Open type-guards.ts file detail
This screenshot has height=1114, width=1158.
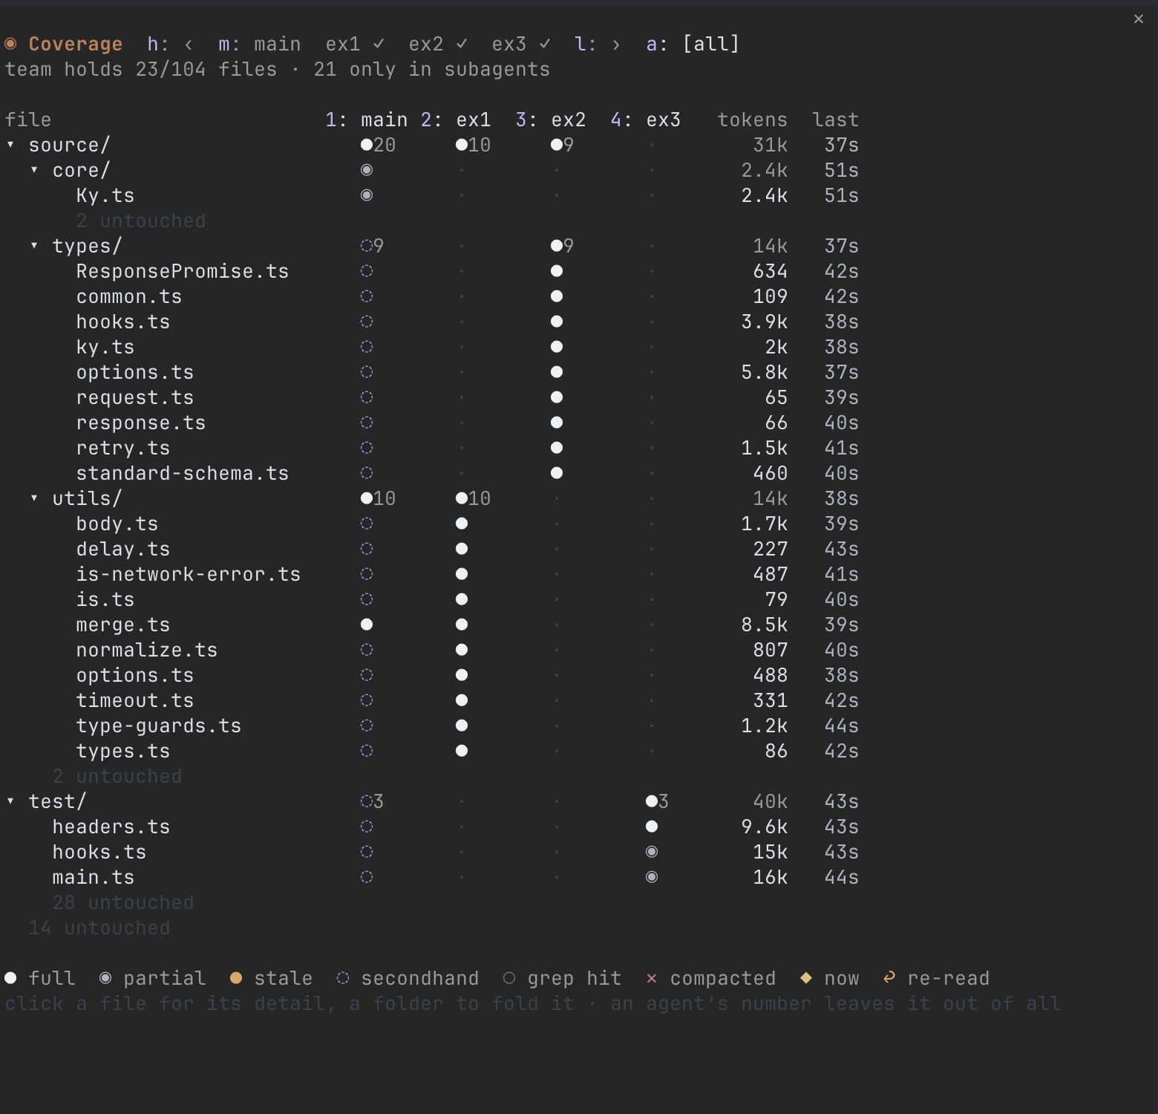click(159, 726)
